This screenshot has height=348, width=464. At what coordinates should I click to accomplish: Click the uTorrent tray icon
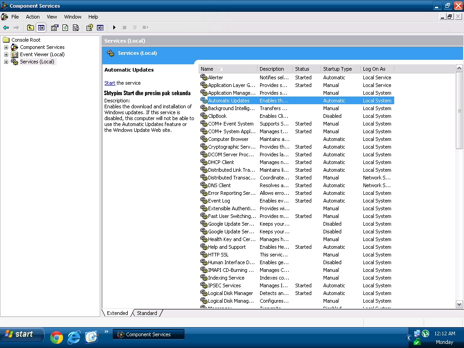(x=425, y=333)
